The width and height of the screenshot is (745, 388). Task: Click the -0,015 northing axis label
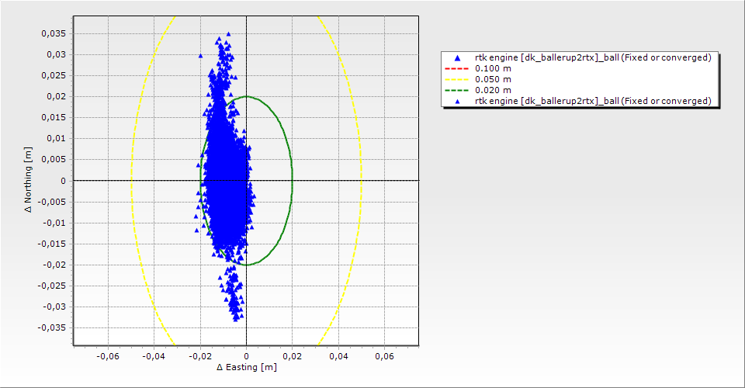[52, 244]
